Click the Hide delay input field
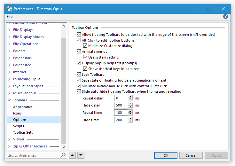235x166 pixels. coord(121,105)
